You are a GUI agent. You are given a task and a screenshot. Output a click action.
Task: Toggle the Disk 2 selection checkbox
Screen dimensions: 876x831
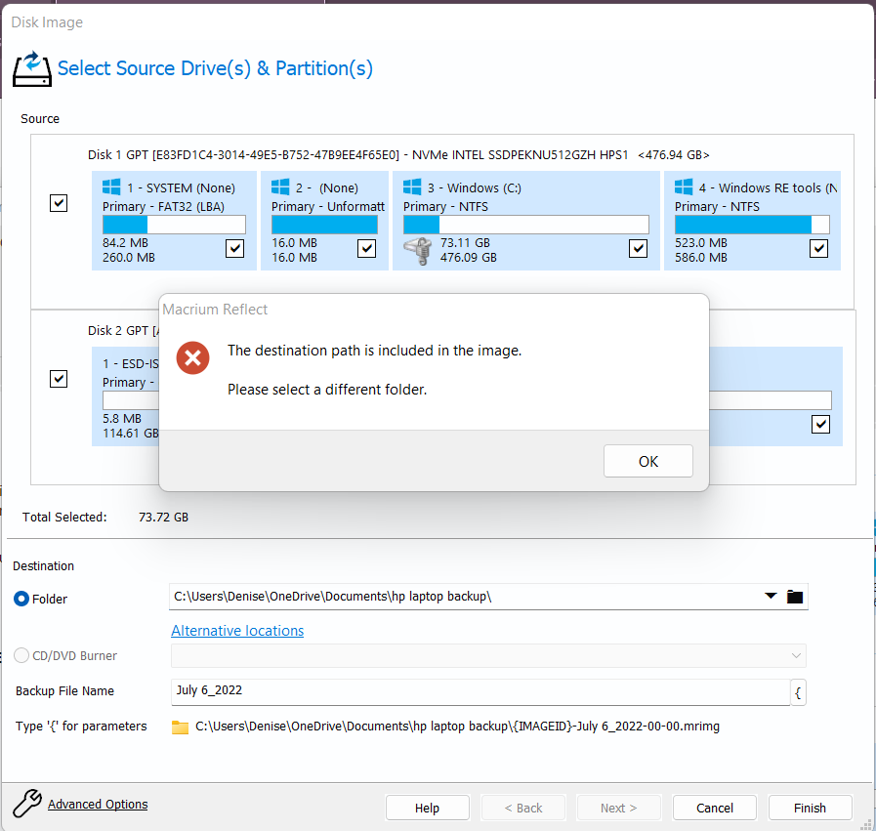[x=58, y=378]
